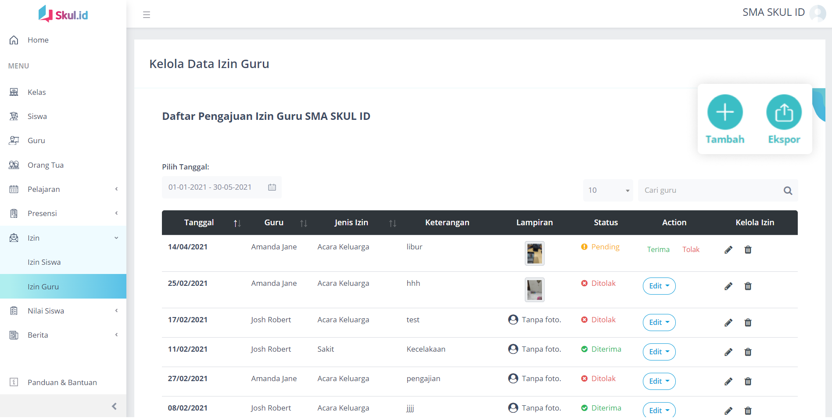Screen dimensions: 832x418
Task: Collapse the sidebar with arrow icon
Action: 114,406
